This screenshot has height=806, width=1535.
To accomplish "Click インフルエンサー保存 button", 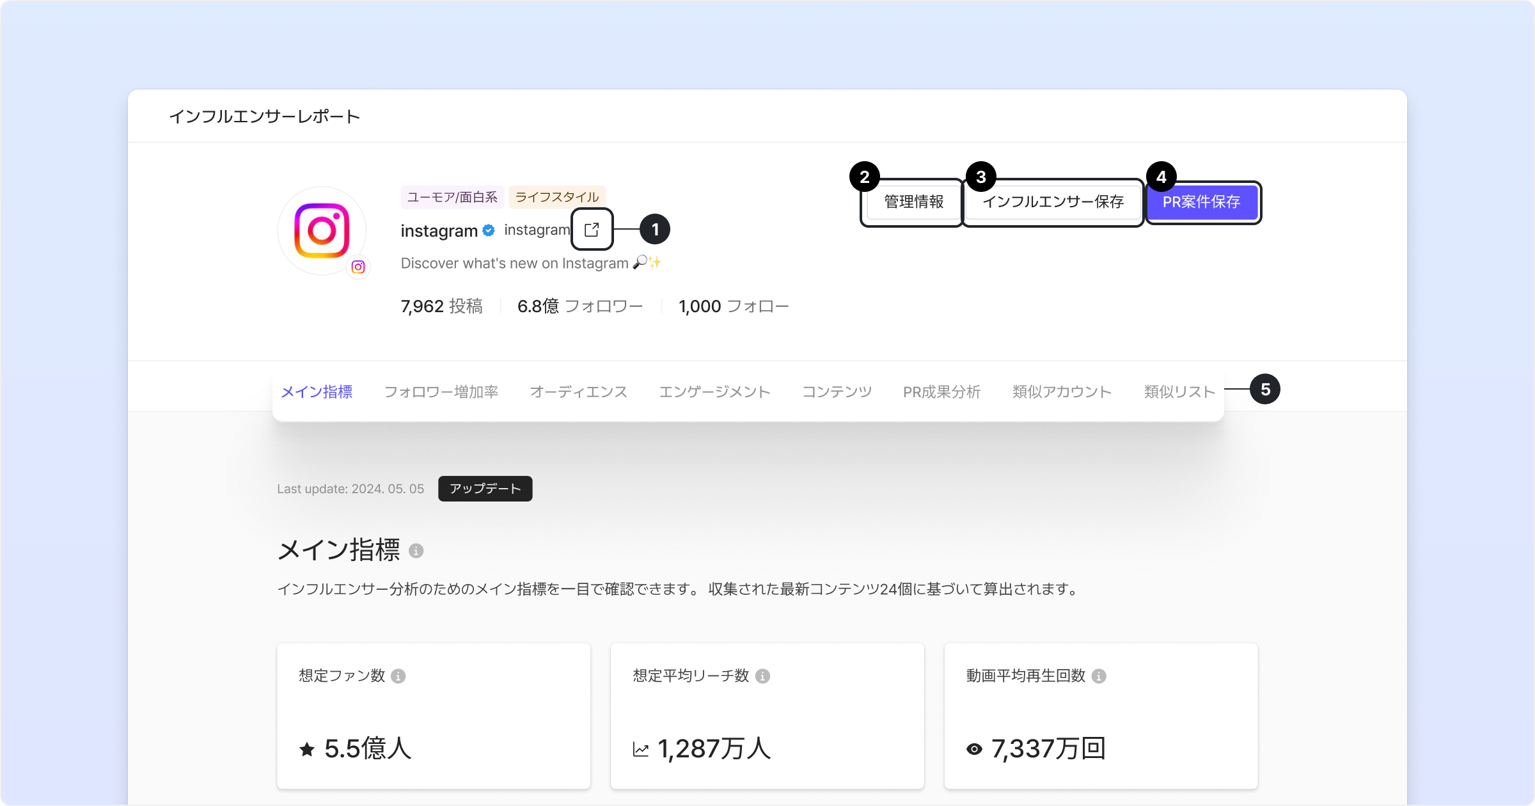I will (1053, 202).
